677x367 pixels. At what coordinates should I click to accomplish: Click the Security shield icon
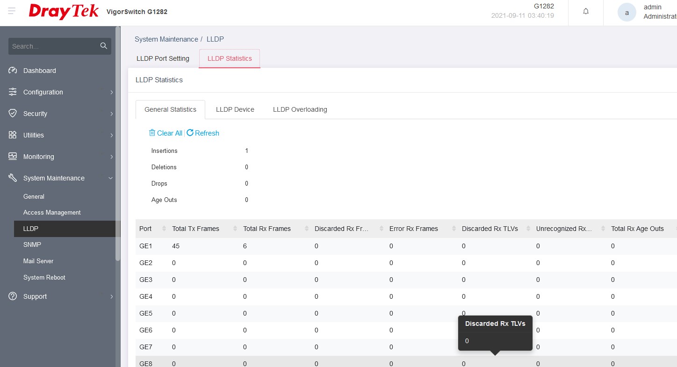point(13,114)
